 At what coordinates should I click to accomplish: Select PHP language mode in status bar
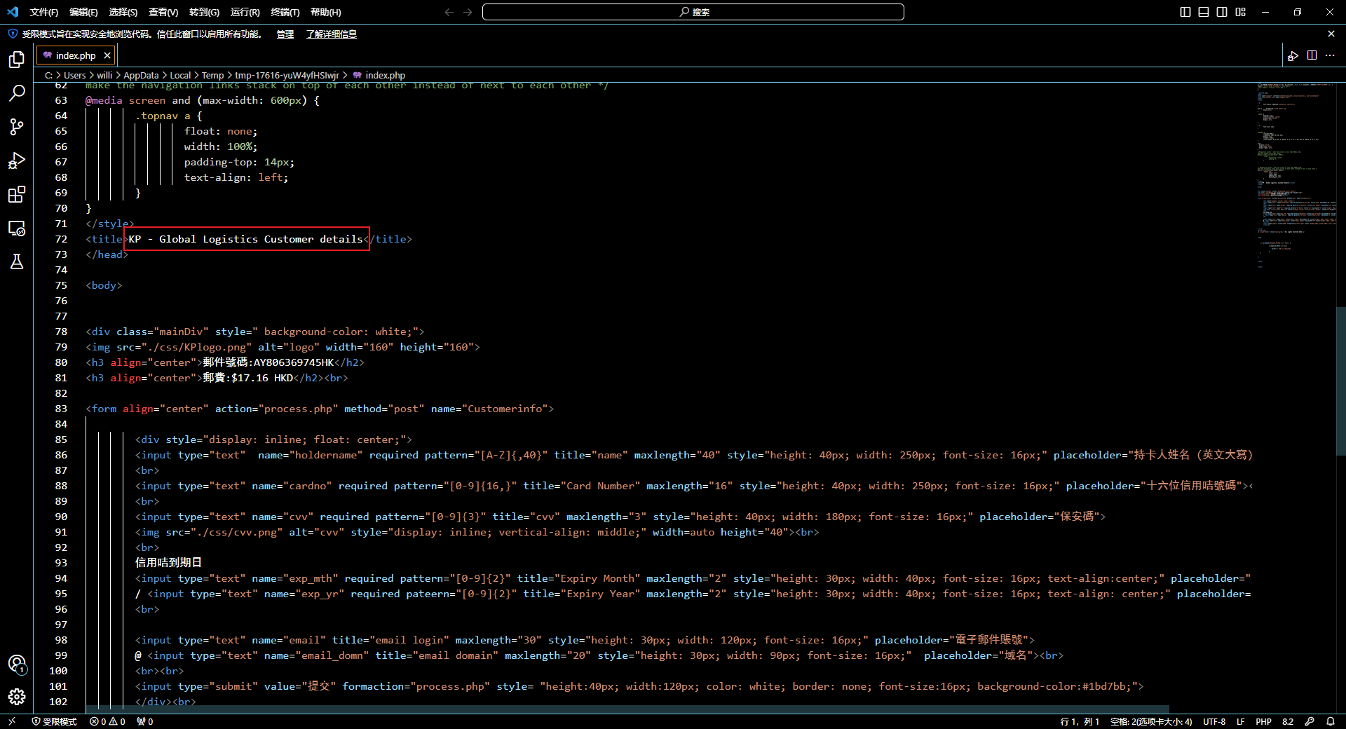1263,721
